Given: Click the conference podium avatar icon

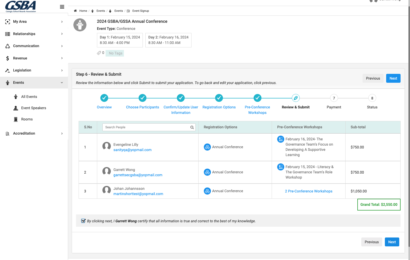Looking at the screenshot, I should (80, 25).
